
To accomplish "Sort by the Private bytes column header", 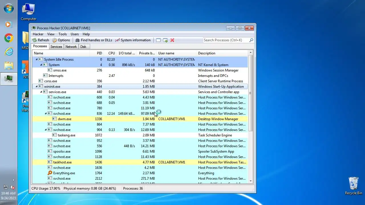I will (x=147, y=53).
